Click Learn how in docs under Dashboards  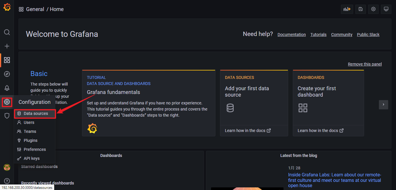321,131
